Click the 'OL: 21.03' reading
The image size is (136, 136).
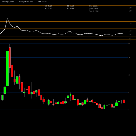tap(94, 11)
